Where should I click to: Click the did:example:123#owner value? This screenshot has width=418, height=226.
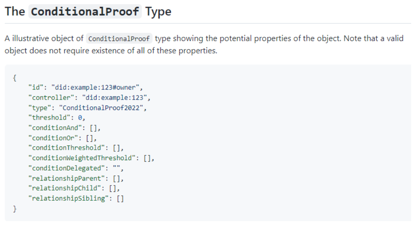95,88
